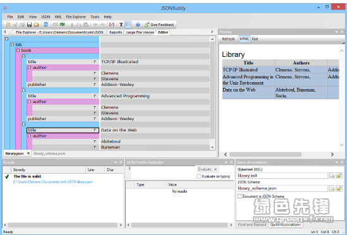Click the green valid checkmark in Results
Viewport: 347px width, 235px height.
coord(7,177)
